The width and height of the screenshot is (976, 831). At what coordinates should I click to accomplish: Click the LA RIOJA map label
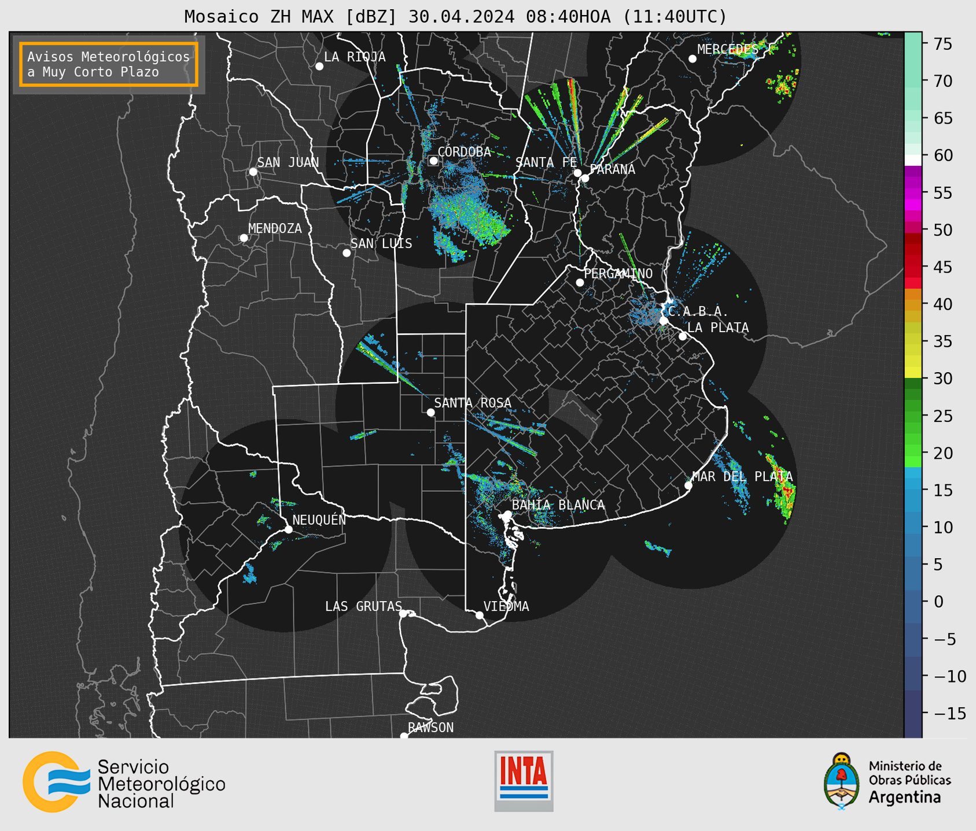[355, 57]
